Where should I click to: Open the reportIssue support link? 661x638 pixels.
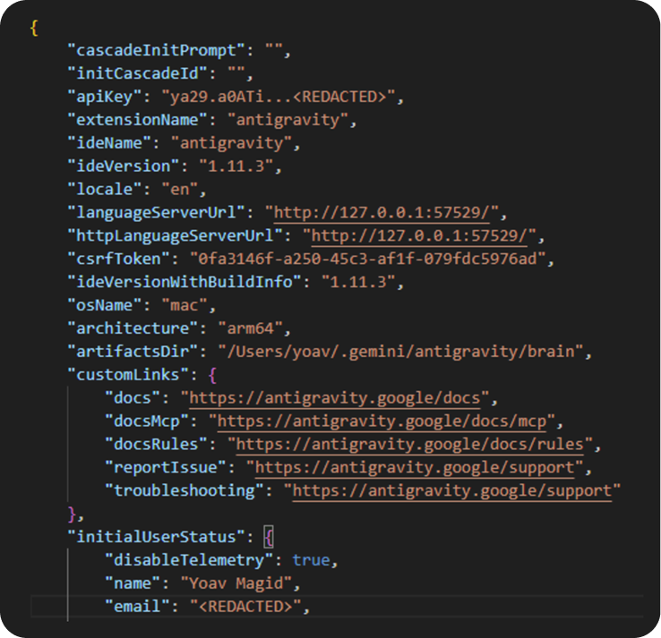[415, 467]
